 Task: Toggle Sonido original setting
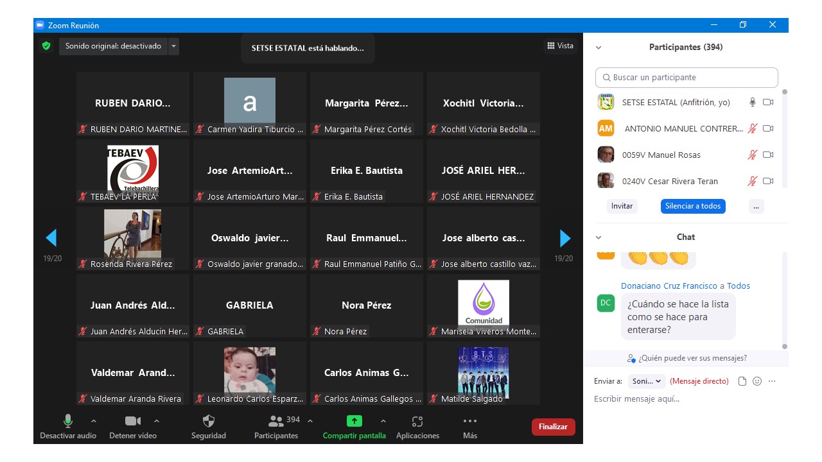coord(113,46)
